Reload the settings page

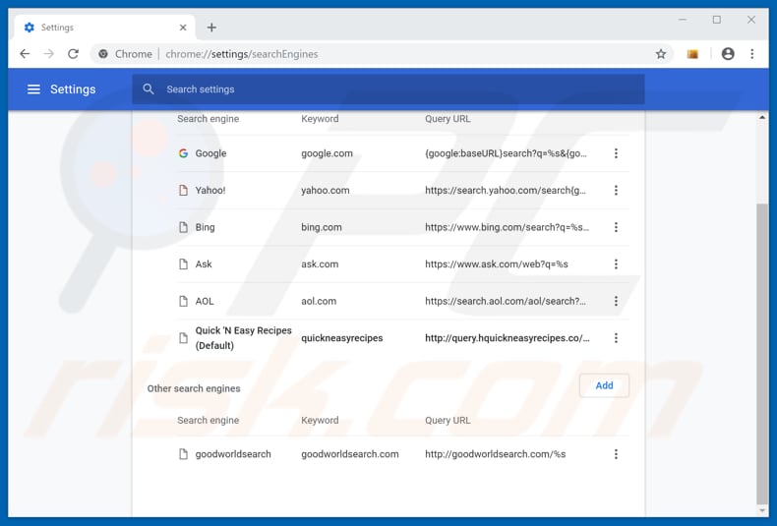pyautogui.click(x=74, y=54)
